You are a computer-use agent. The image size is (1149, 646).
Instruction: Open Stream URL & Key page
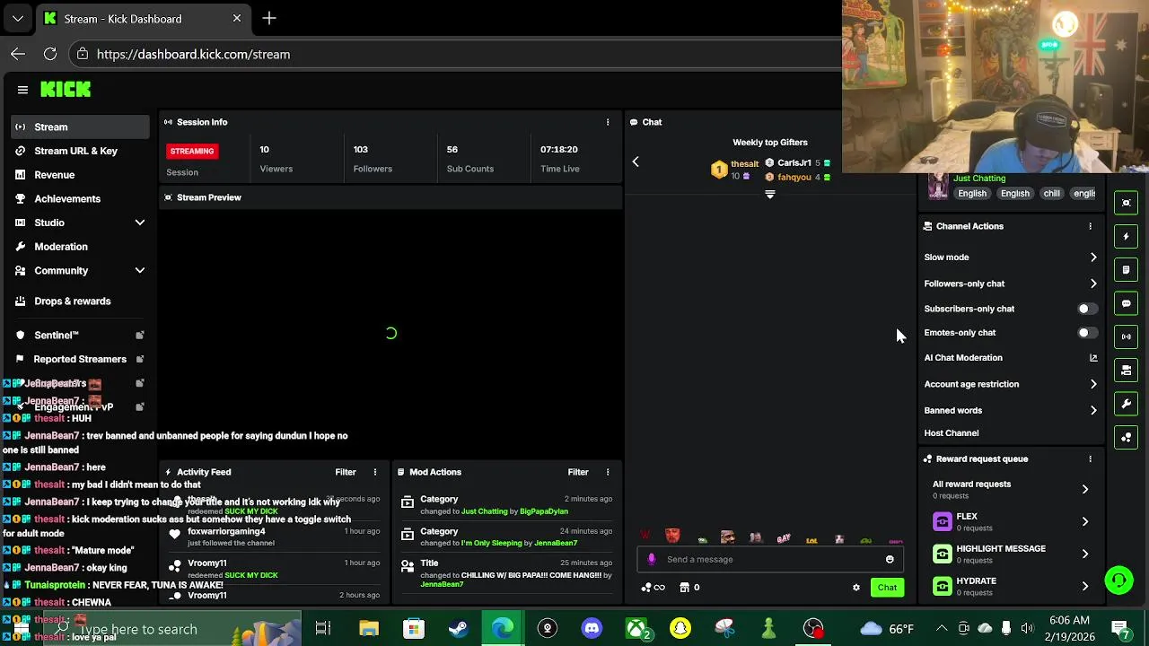(76, 151)
